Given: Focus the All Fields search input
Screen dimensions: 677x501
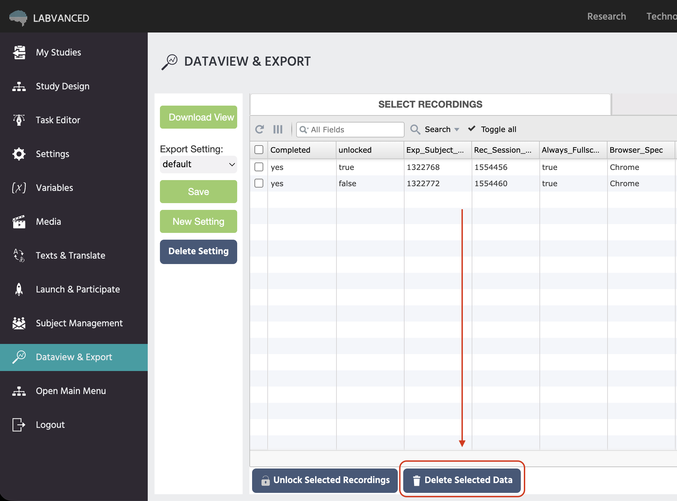Looking at the screenshot, I should 350,130.
